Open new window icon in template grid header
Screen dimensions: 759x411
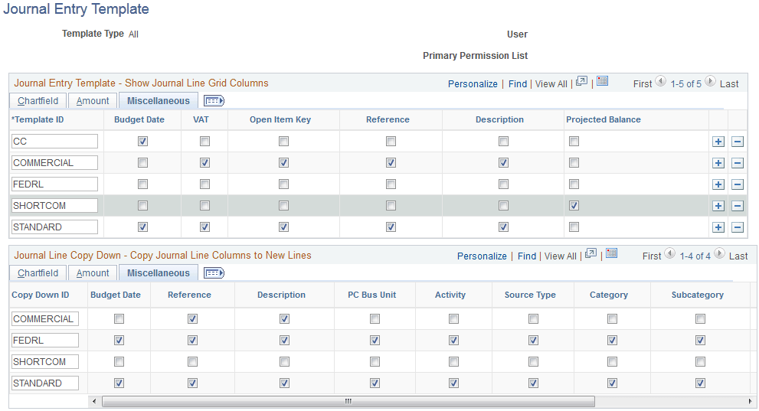581,82
